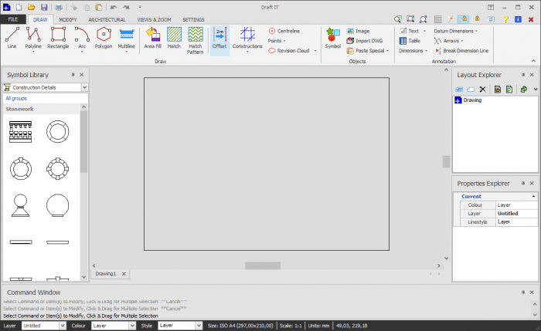The height and width of the screenshot is (331, 541).
Task: Activate the Offset tool
Action: coord(219,39)
